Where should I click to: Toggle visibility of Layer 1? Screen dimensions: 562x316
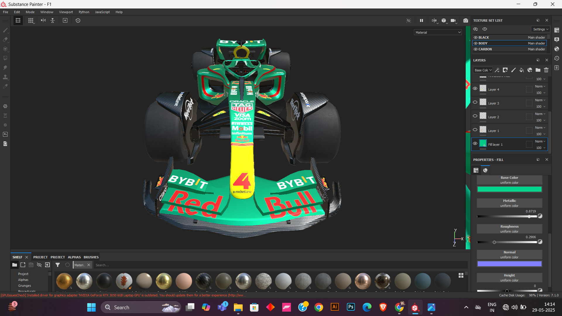(475, 130)
